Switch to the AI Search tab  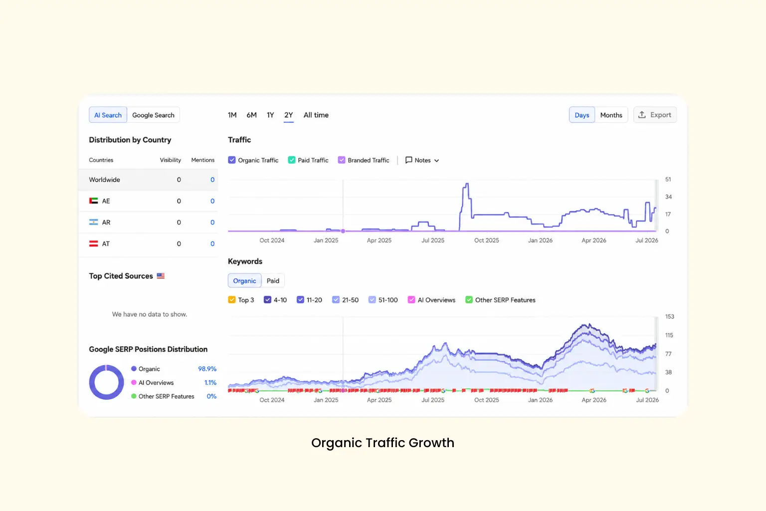coord(108,115)
